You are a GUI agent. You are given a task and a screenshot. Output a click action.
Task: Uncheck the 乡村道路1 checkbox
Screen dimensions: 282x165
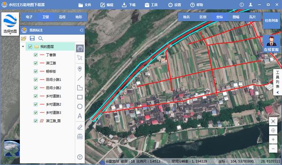pyautogui.click(x=36, y=96)
